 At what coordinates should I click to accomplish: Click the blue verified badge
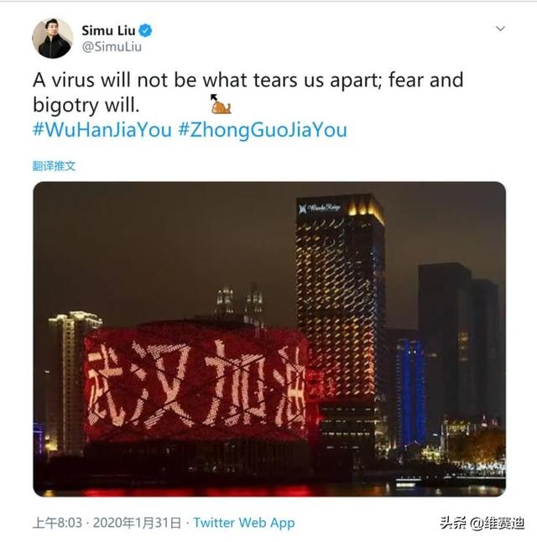click(145, 31)
